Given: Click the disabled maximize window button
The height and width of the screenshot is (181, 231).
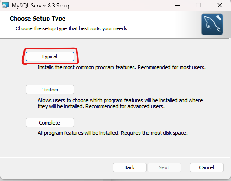Looking at the screenshot, I should pyautogui.click(x=198, y=6).
